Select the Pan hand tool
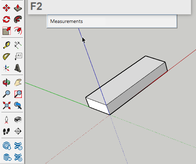196x164 pixels. [18, 83]
